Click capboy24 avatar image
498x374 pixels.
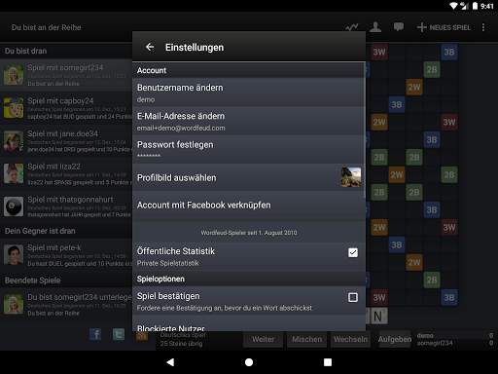coord(14,108)
